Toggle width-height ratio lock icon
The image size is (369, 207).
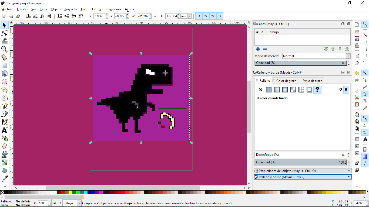pyautogui.click(x=155, y=16)
